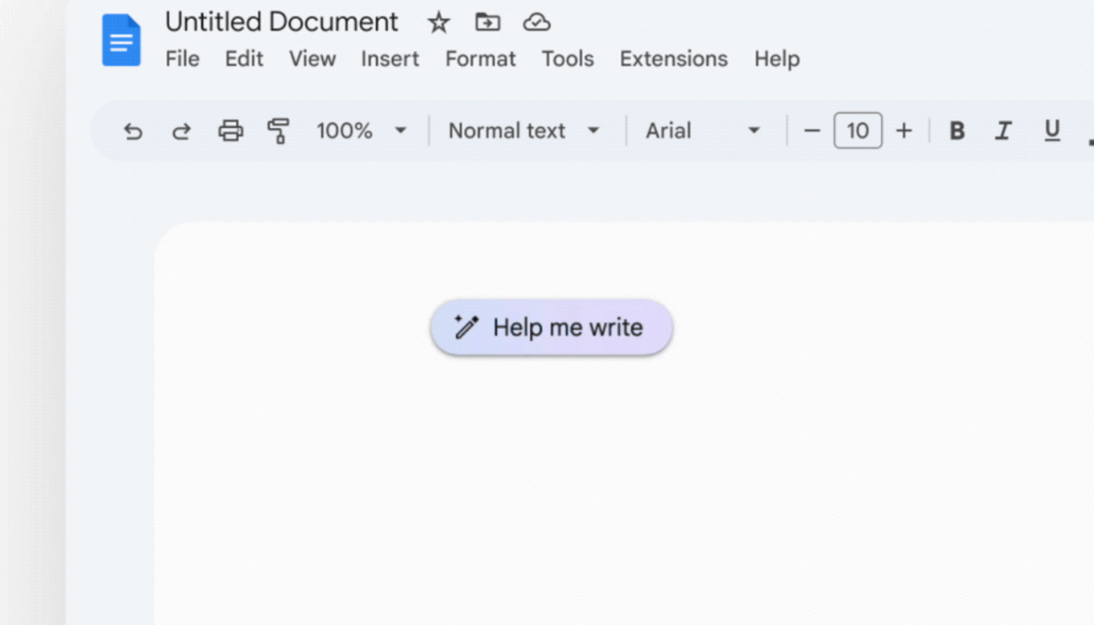
Task: Click the move to folder icon
Action: click(x=487, y=23)
